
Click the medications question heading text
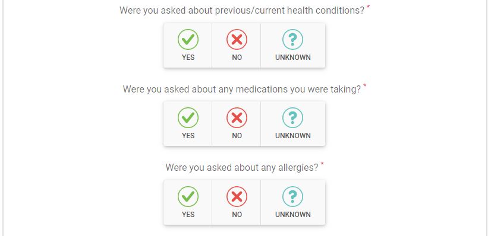click(242, 90)
